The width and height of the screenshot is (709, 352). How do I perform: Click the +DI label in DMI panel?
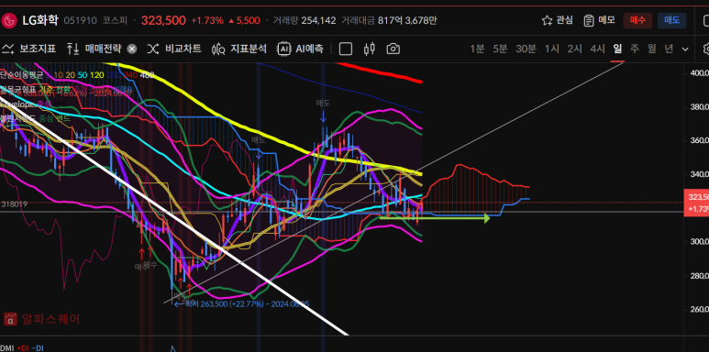[23, 348]
